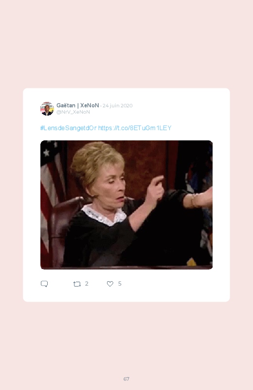This screenshot has height=390, width=253.
Task: Follow the t.co/8ETuGm1LEY link
Action: click(x=135, y=128)
